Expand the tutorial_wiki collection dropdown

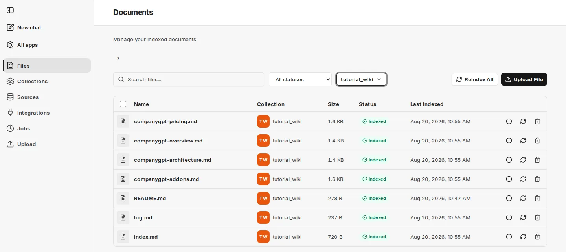361,79
